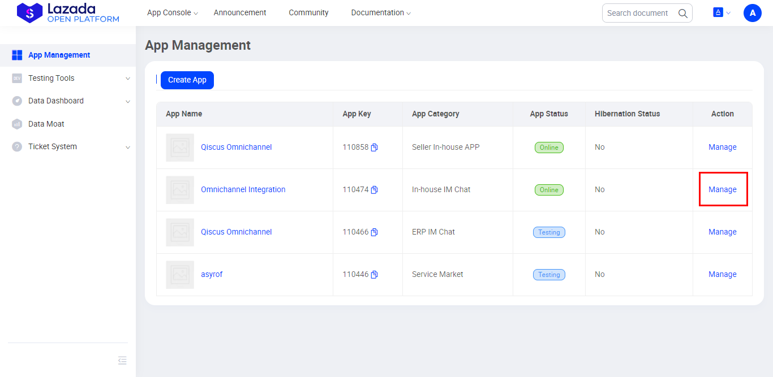
Task: Click the asyrof app thumbnail
Action: [x=180, y=275]
